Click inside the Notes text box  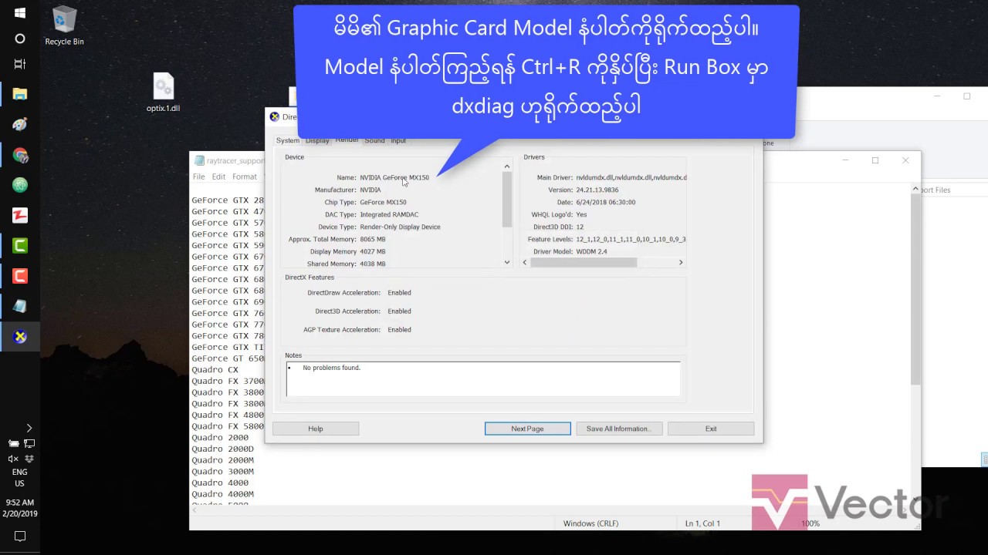(x=483, y=379)
